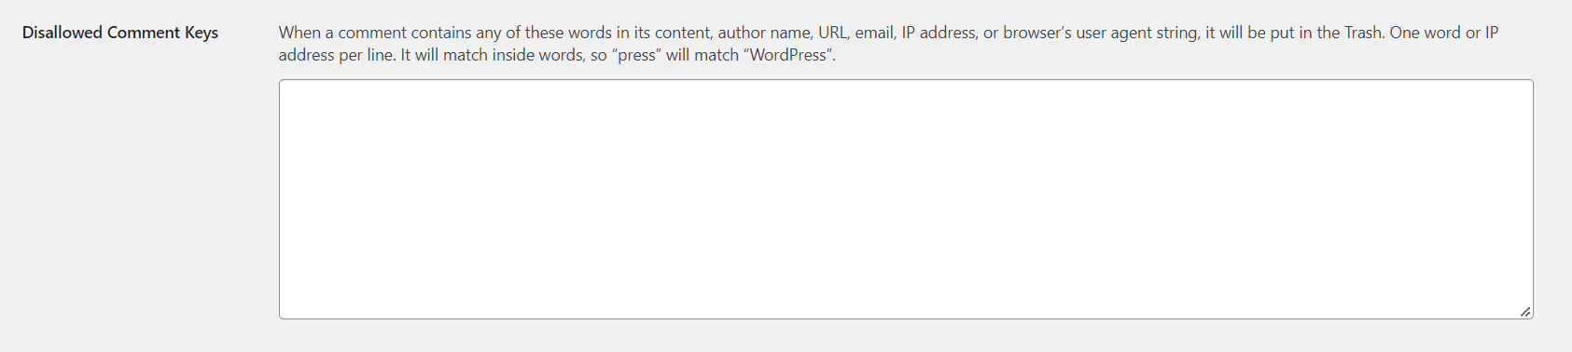This screenshot has height=352, width=1572.
Task: Click "address per line" on second description line
Action: [x=336, y=56]
